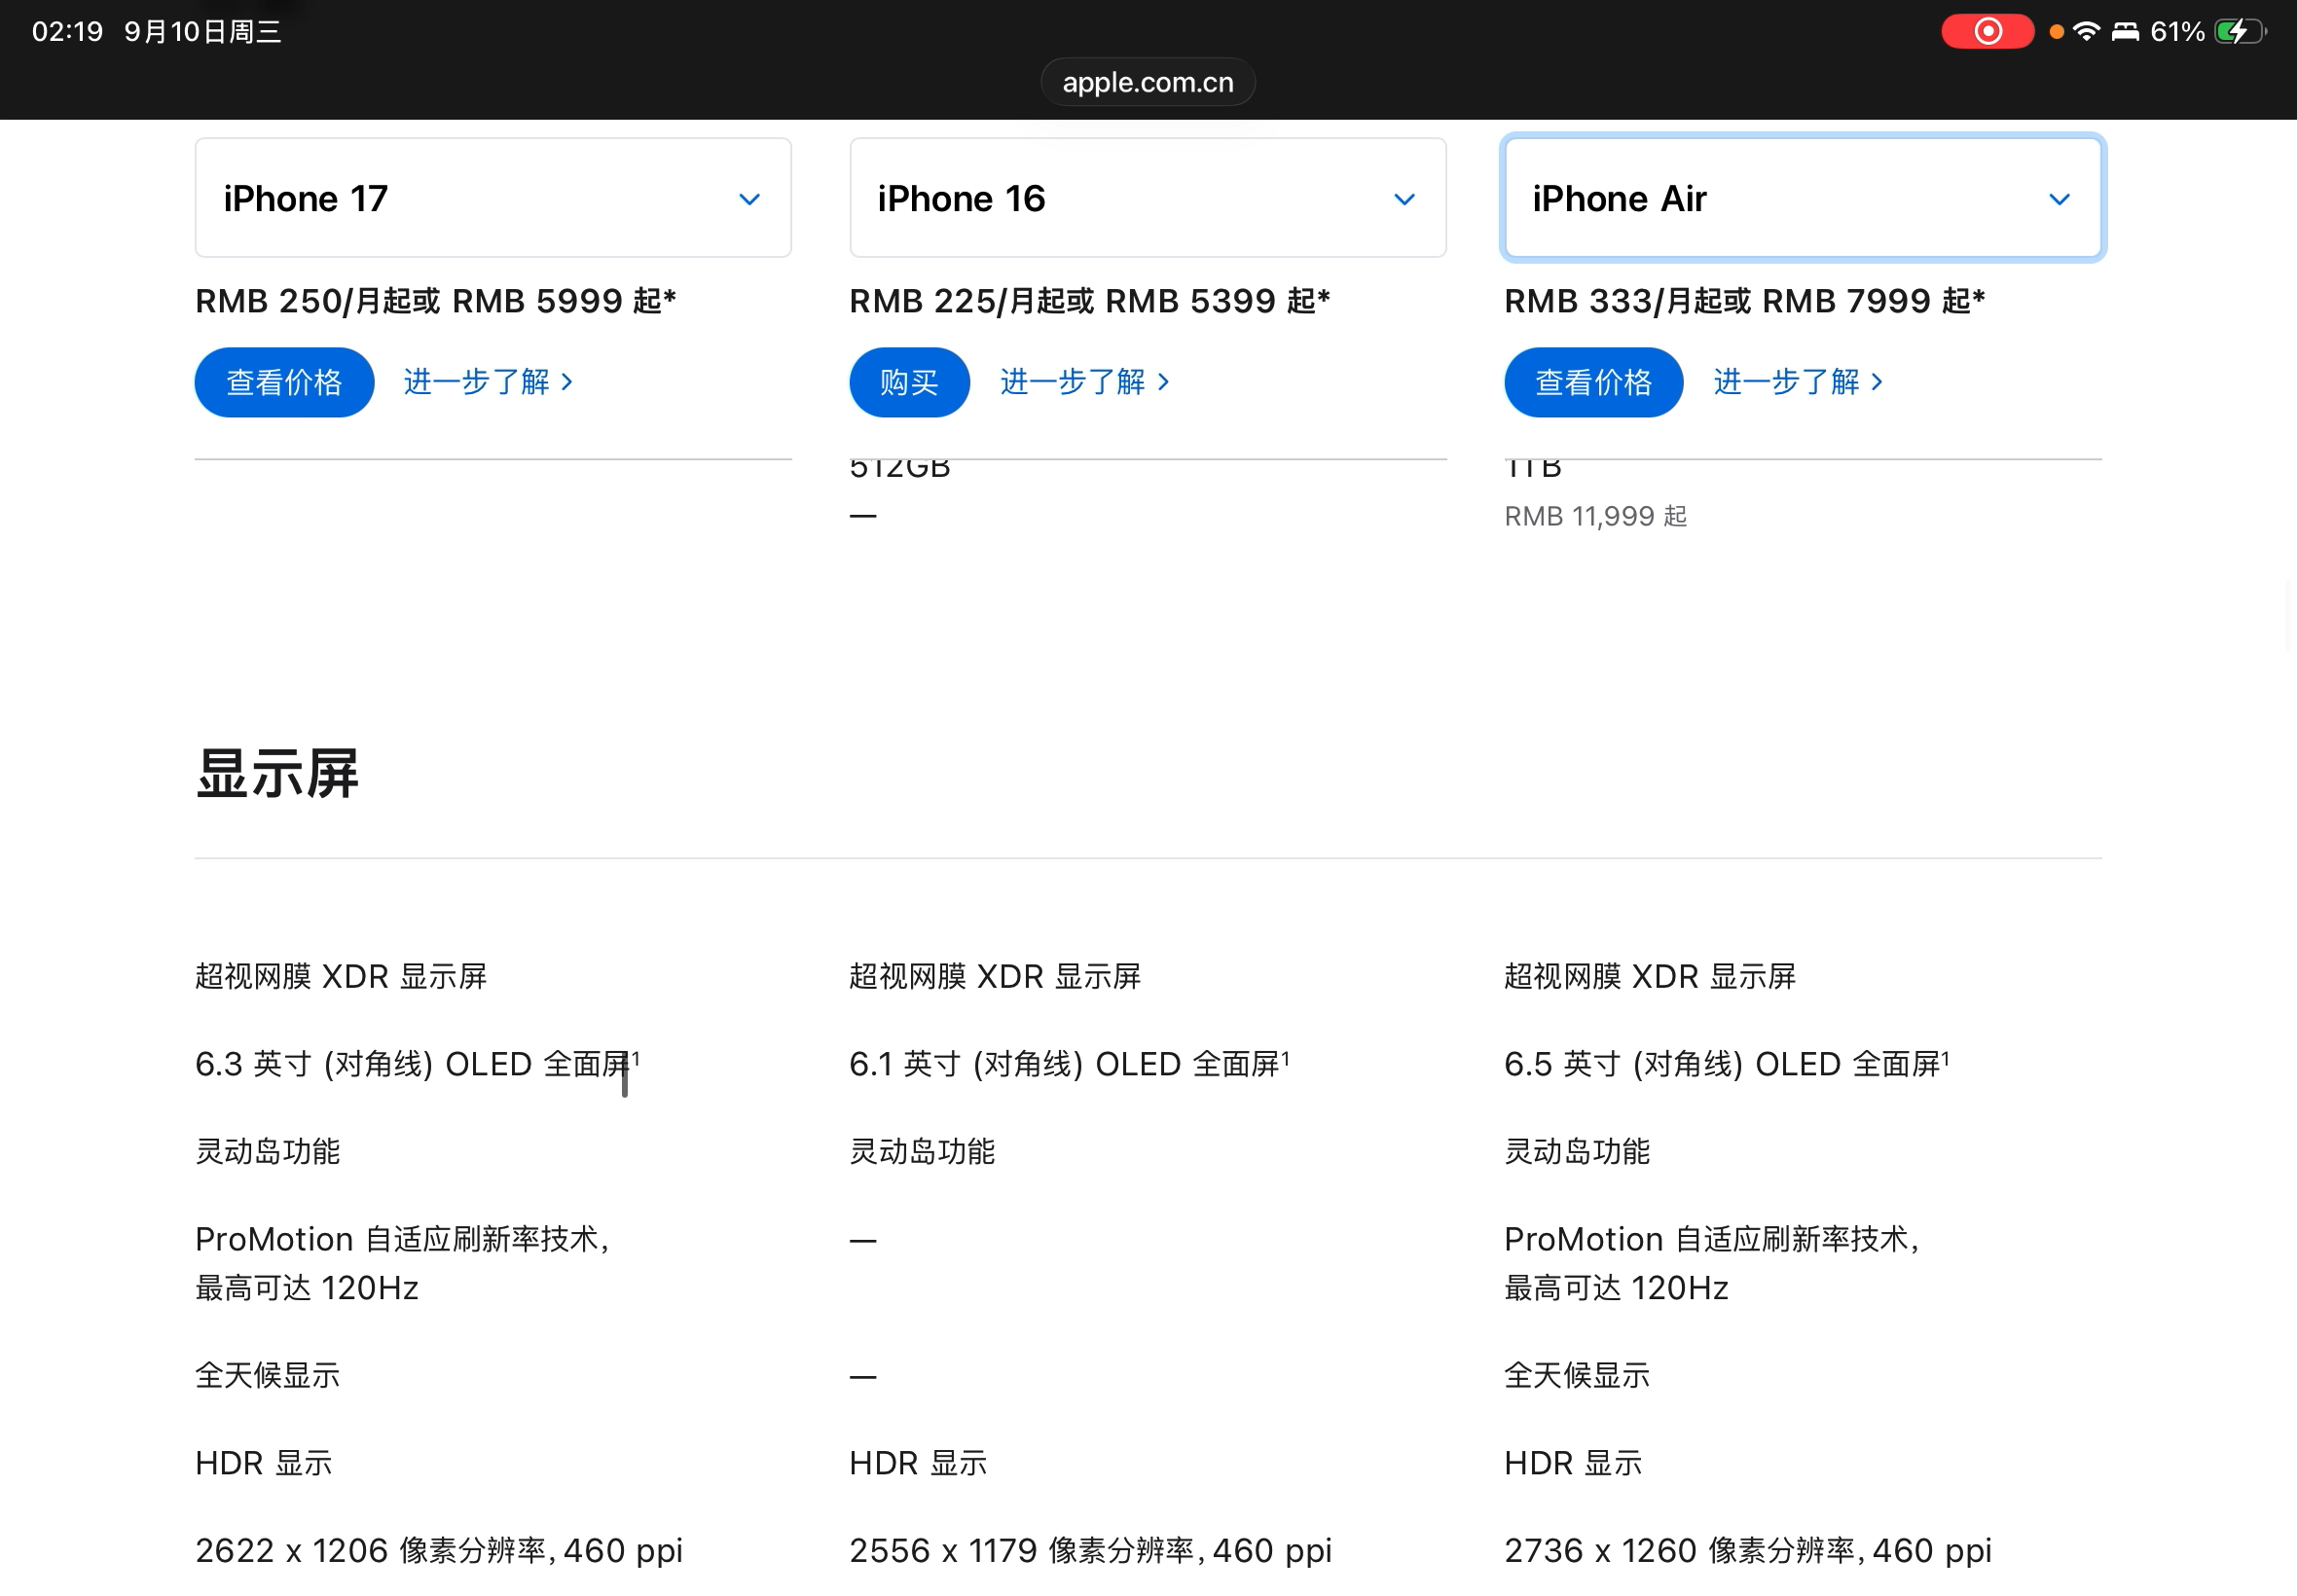Select the RMB 11,999 起 storage price
Viewport: 2297px width, 1596px height.
(1595, 516)
